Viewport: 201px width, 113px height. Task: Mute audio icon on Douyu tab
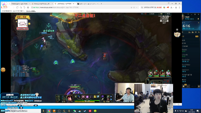73,4
